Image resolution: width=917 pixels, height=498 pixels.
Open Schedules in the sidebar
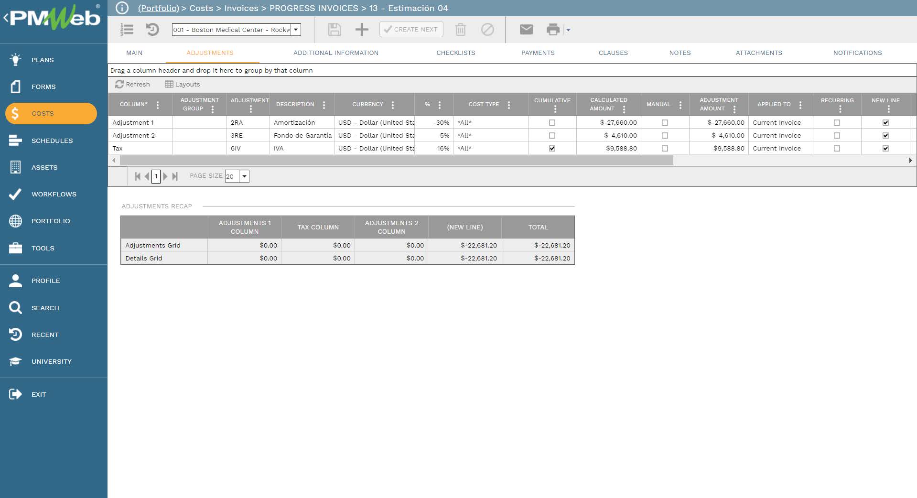click(52, 141)
